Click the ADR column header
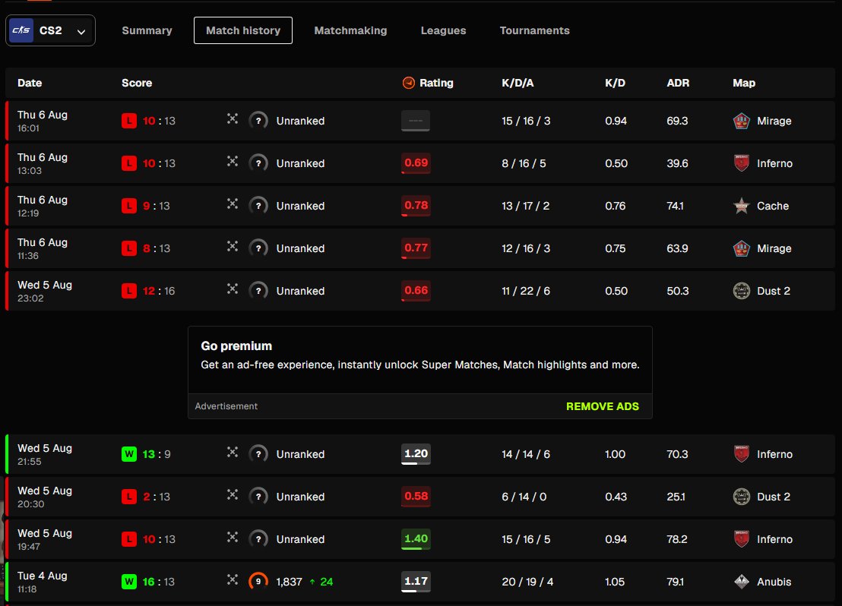Viewport: 842px width, 606px height. tap(678, 83)
